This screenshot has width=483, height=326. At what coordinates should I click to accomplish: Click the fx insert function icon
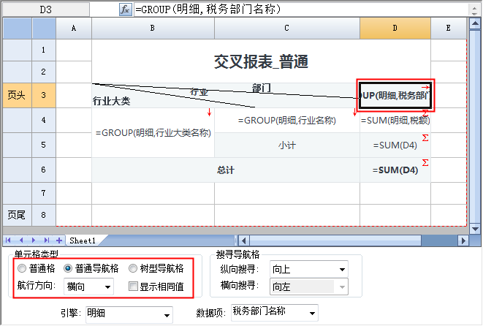tap(126, 10)
